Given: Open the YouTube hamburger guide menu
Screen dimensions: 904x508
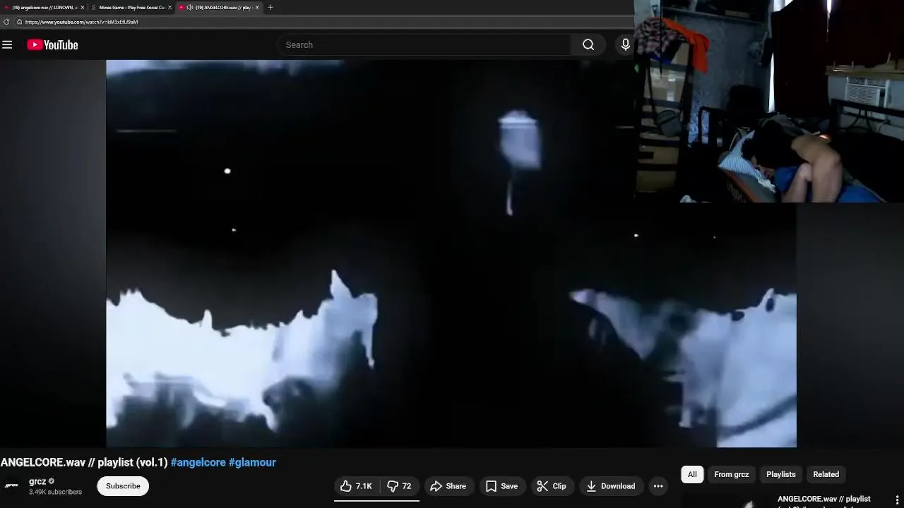Looking at the screenshot, I should coord(7,44).
